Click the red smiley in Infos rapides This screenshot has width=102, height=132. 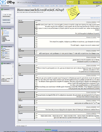(7, 81)
